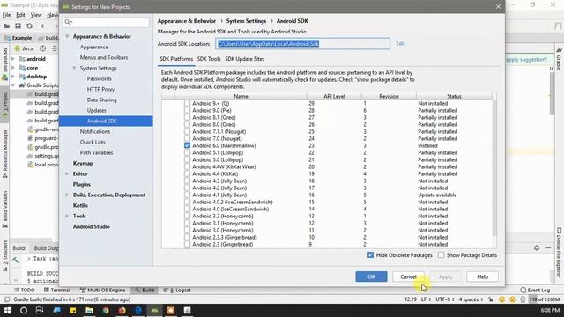Toggle Hide Obsolete Packages checkbox
This screenshot has height=317, width=564.
click(x=370, y=255)
